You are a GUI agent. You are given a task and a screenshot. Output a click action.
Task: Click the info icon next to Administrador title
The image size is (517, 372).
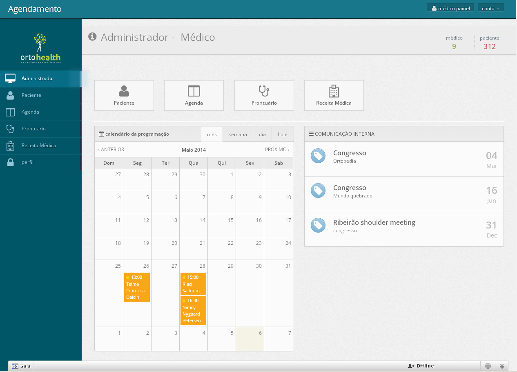[92, 37]
